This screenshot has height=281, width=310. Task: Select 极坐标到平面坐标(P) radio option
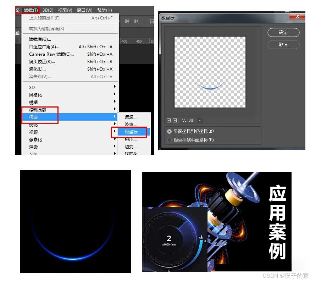pyautogui.click(x=190, y=140)
